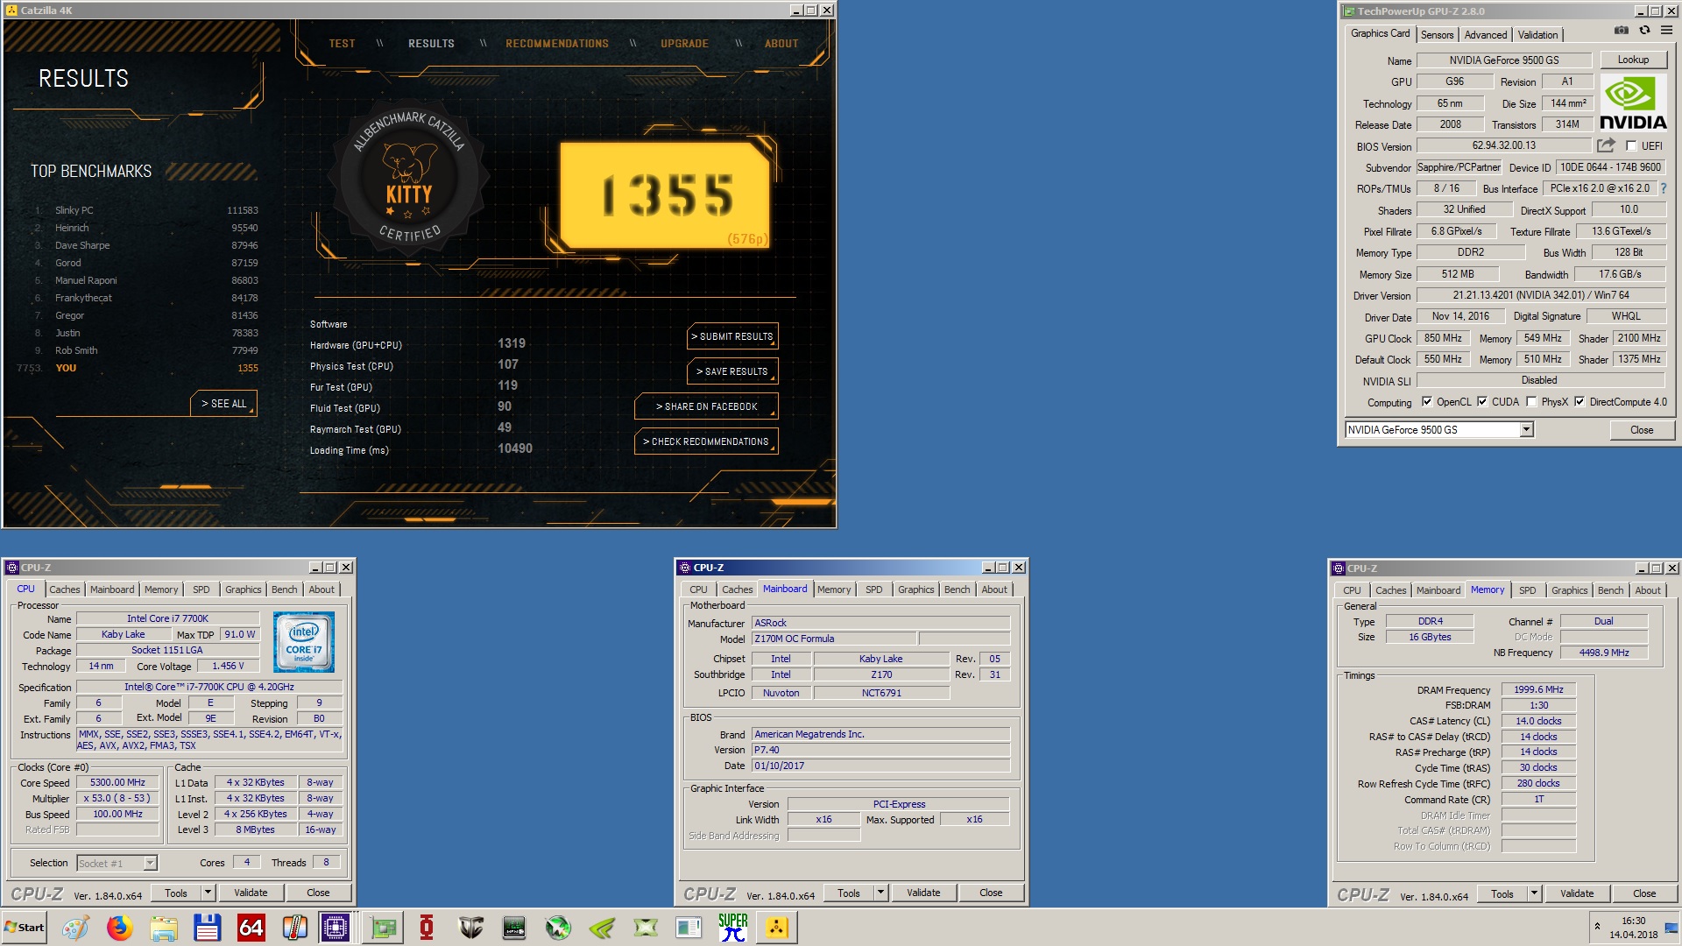Click the Intel Core i7 logo in CPU-Z
Viewport: 1682px width, 946px height.
point(303,642)
